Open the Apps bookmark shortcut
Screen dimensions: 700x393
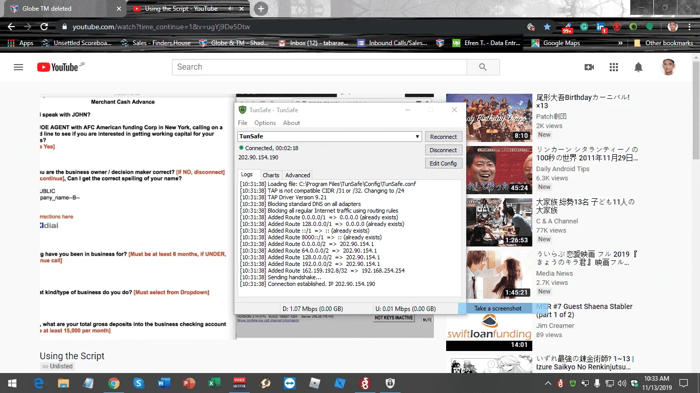click(x=21, y=43)
